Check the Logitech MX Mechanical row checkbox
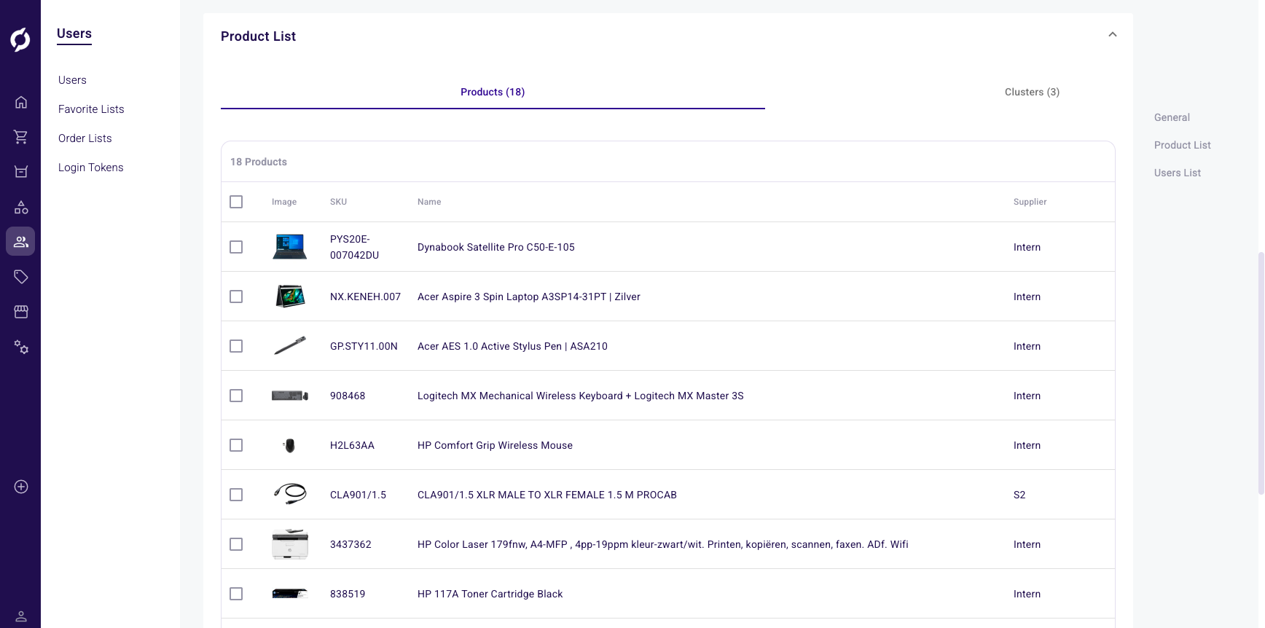This screenshot has width=1265, height=628. click(x=236, y=396)
